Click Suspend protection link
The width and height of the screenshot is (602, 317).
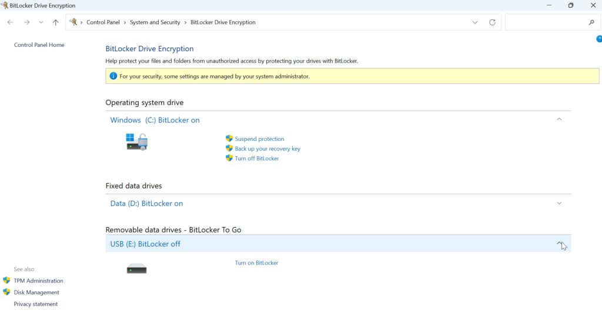click(259, 139)
